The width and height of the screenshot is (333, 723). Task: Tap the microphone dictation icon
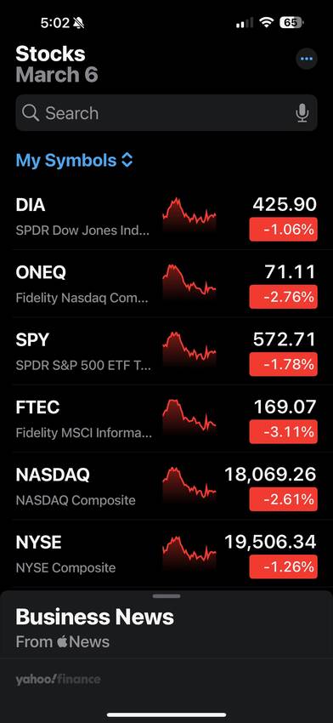[x=302, y=113]
